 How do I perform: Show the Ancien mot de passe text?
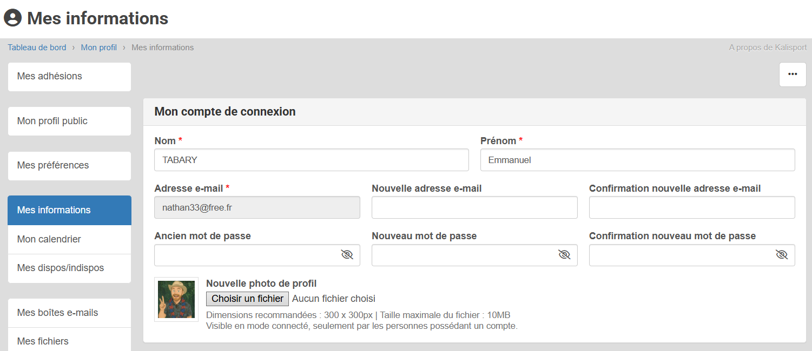coord(347,255)
